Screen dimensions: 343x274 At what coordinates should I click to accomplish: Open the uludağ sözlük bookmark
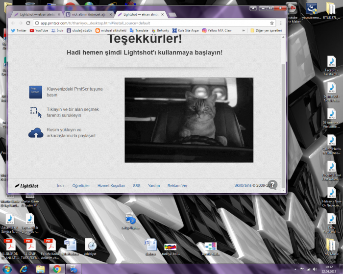tap(79, 30)
